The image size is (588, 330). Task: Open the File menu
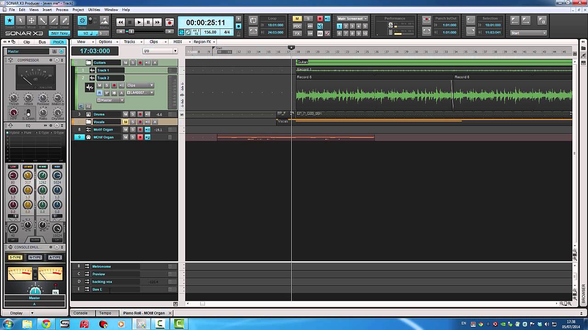click(x=11, y=10)
